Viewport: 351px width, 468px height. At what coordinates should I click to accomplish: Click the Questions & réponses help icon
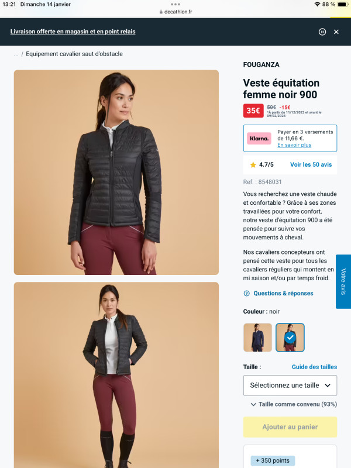click(246, 294)
